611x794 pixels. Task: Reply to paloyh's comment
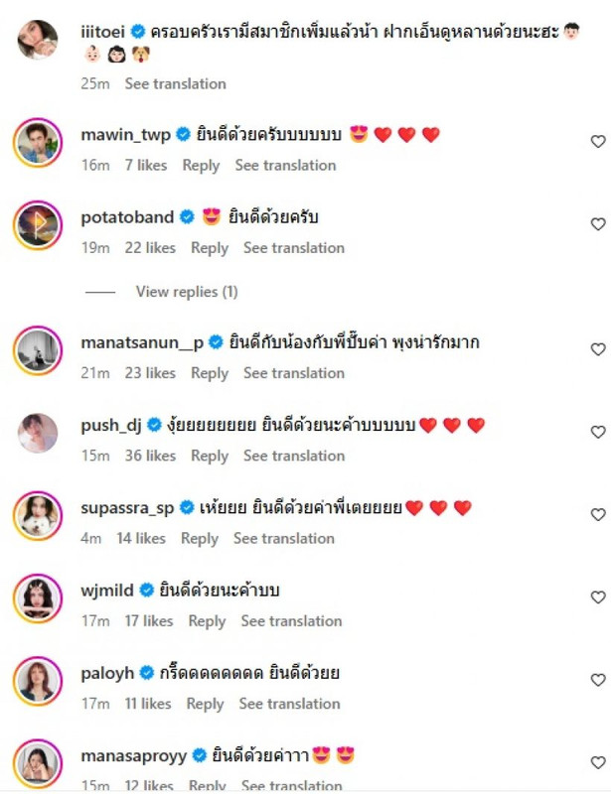pyautogui.click(x=205, y=704)
